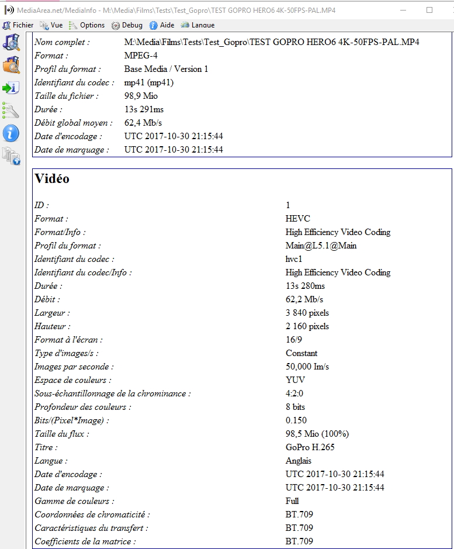Click the 'Taille du flux :' label
This screenshot has height=549, width=454.
point(61,434)
